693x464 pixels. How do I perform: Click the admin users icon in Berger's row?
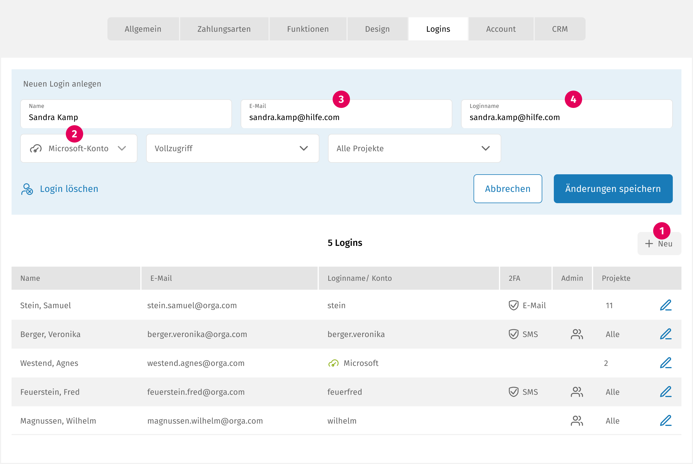tap(576, 334)
